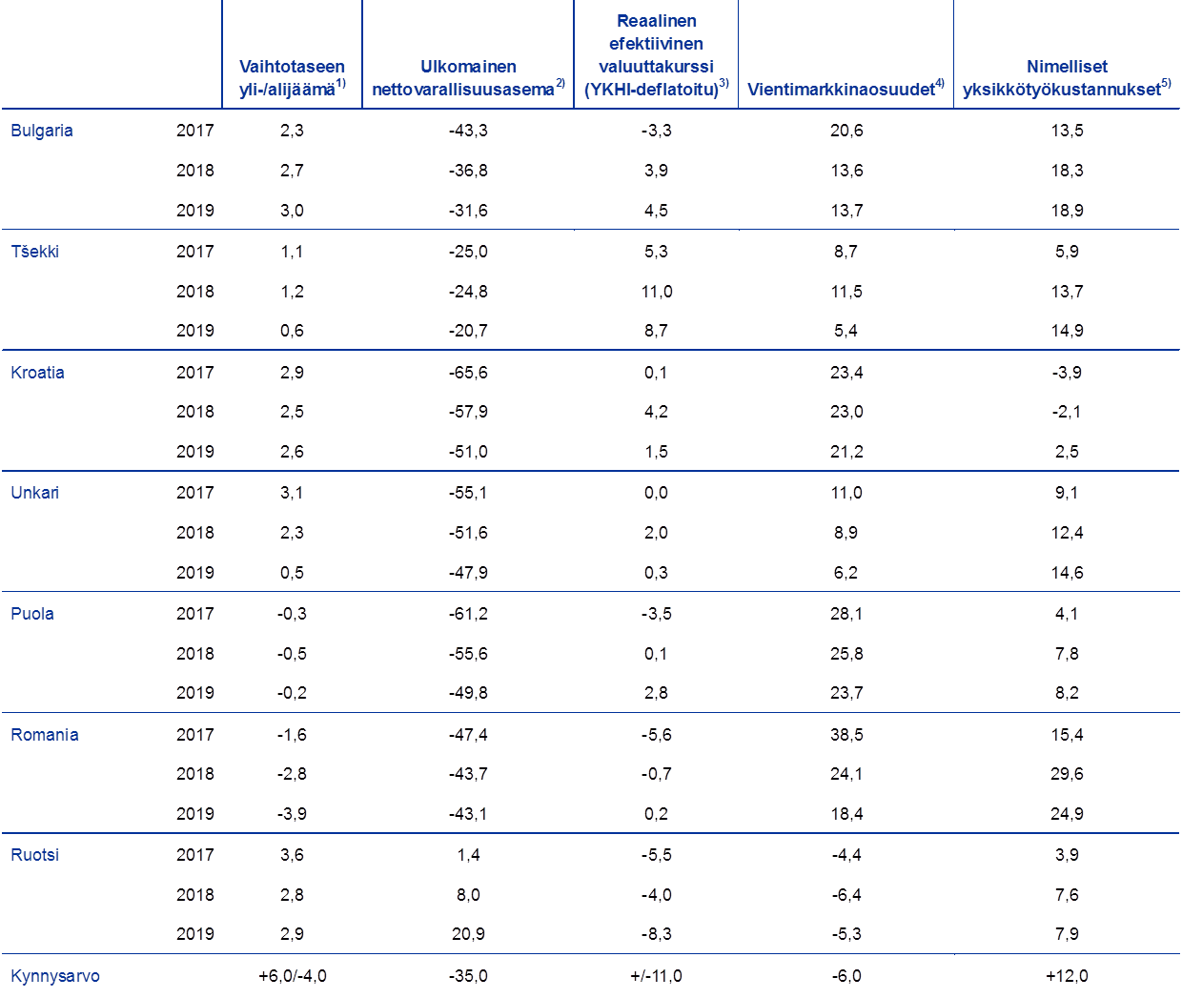1182x998 pixels.
Task: Select Bulgaria 2017 export share 20,6
Action: tap(846, 131)
